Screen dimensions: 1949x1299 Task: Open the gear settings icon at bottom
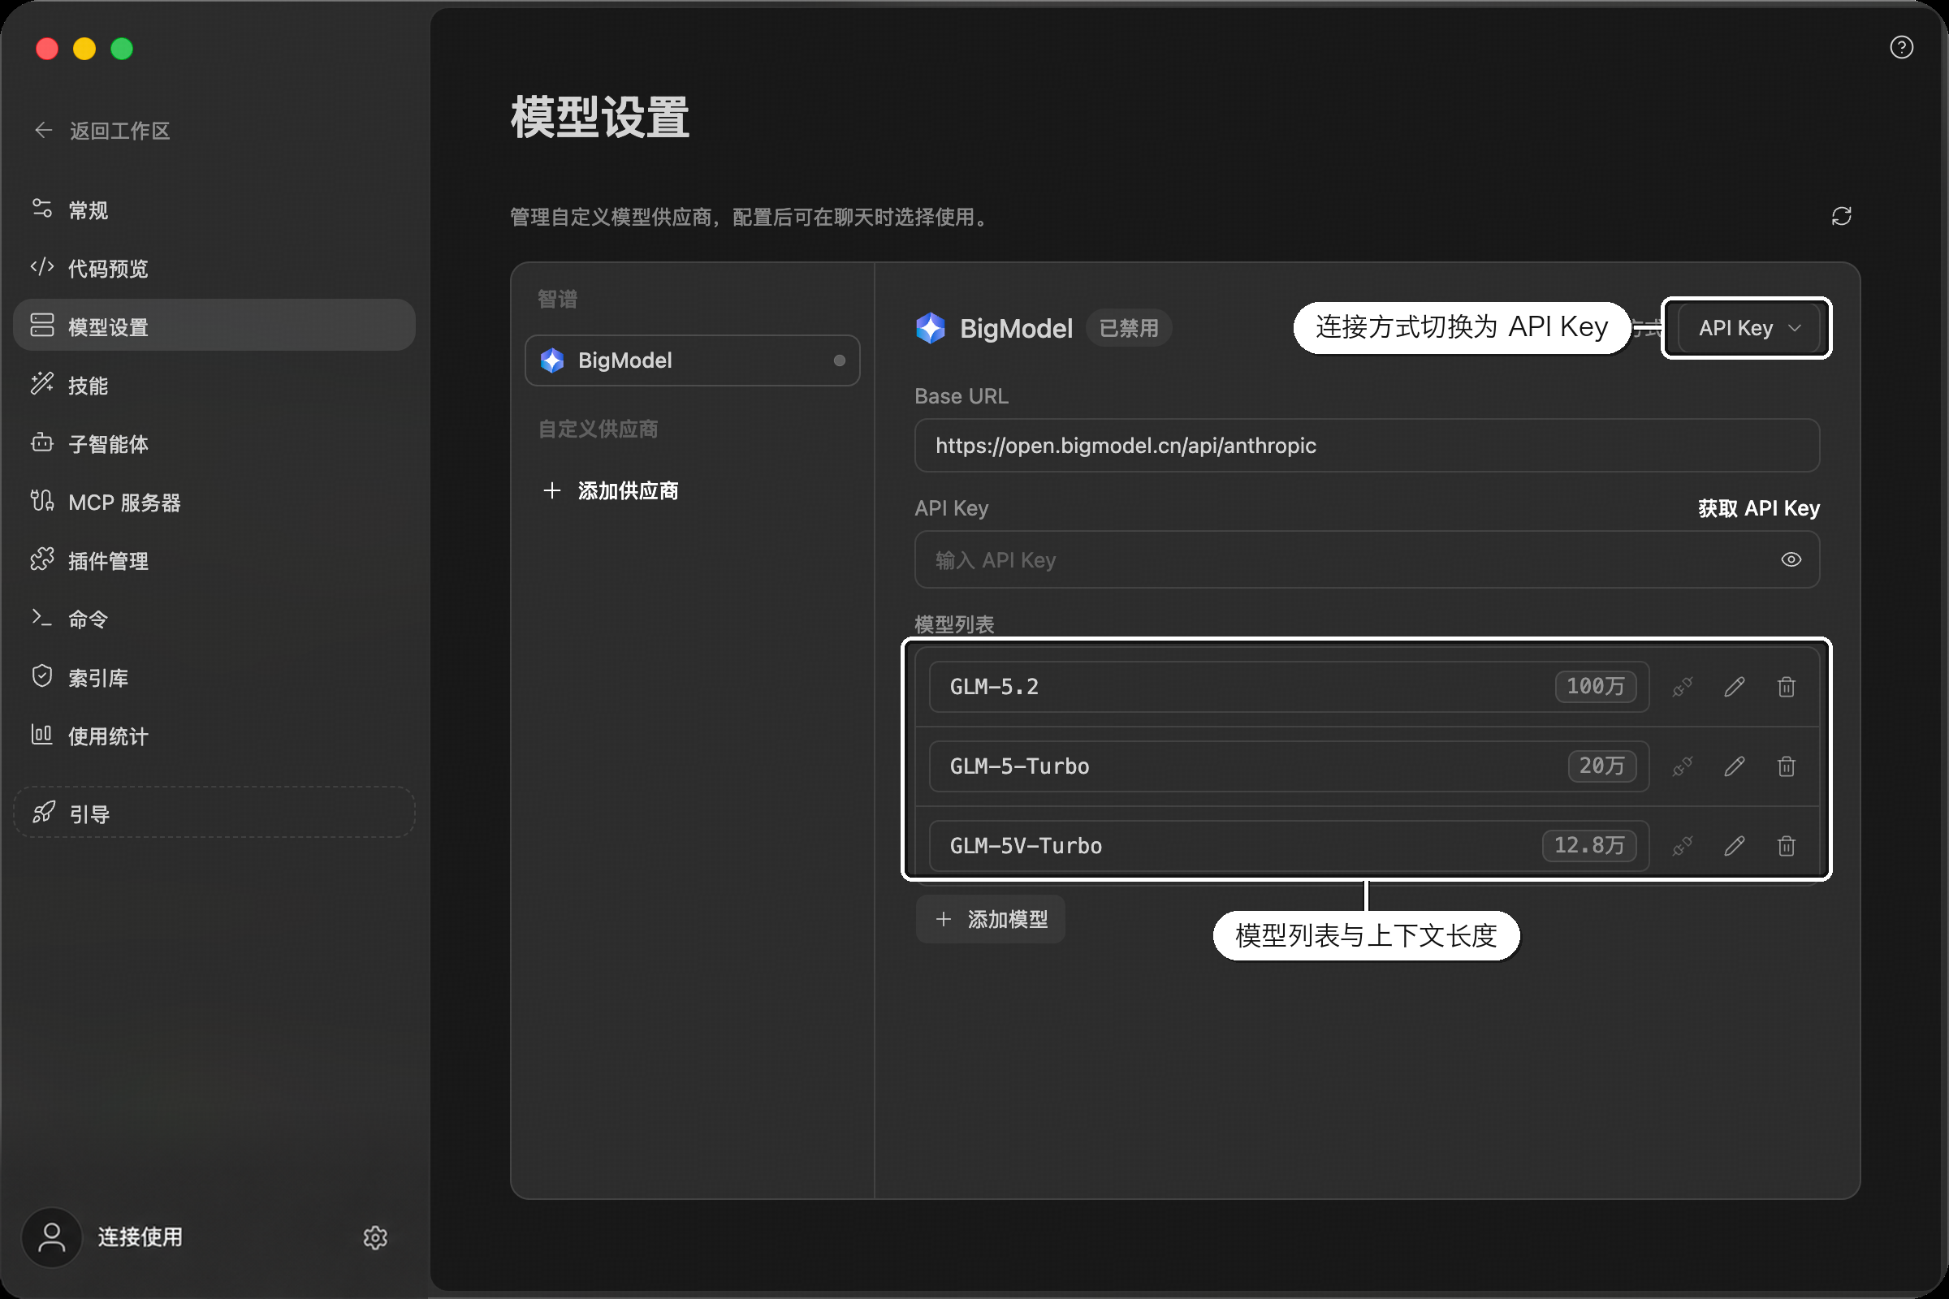[375, 1236]
